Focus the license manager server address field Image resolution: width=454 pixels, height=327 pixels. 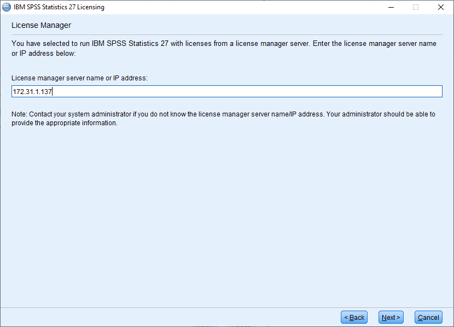coord(227,91)
